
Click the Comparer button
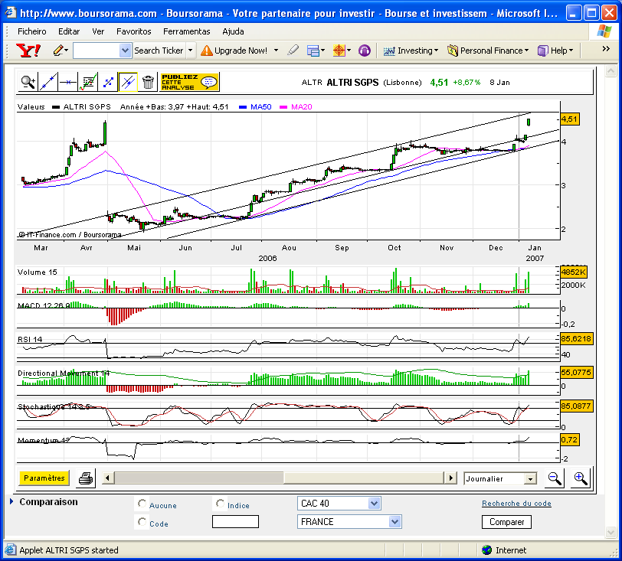506,522
